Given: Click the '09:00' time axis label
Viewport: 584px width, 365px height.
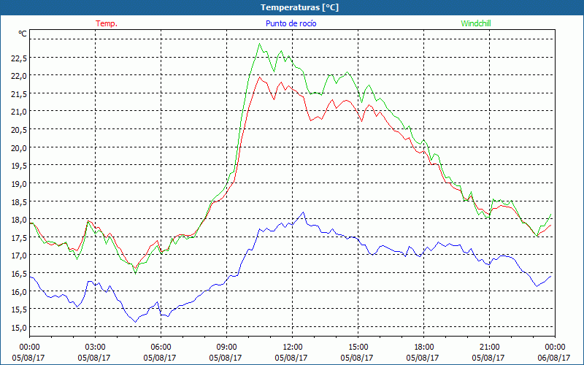Looking at the screenshot, I should [x=226, y=347].
